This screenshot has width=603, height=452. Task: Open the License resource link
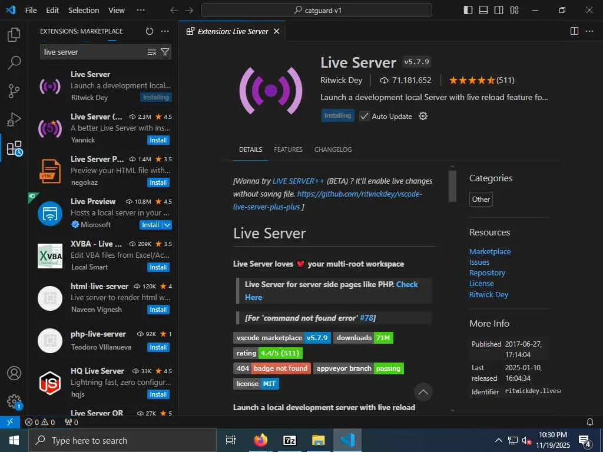481,283
